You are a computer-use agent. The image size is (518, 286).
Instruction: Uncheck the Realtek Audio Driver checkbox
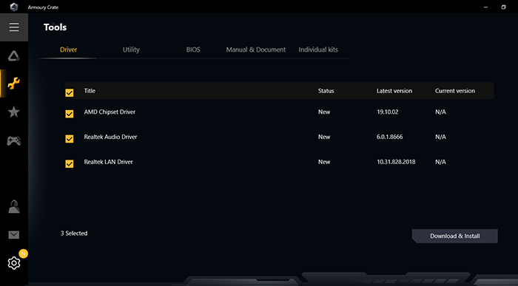pos(70,139)
